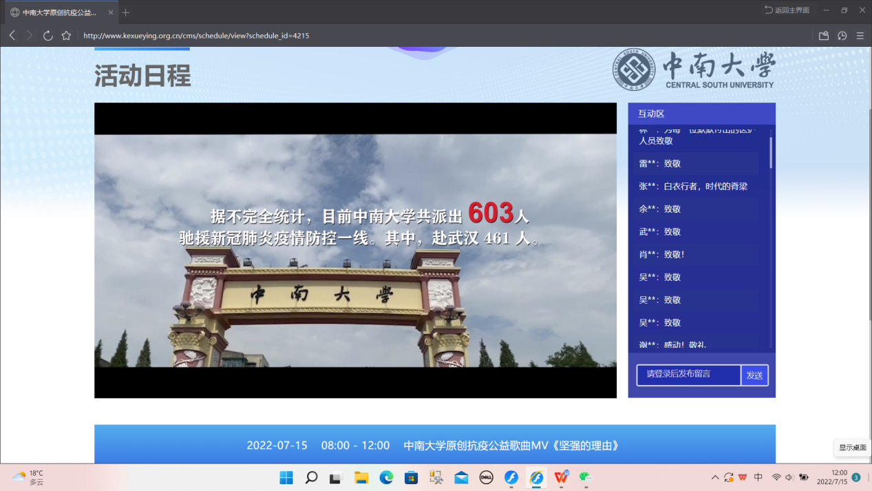Click the schedule time 08:00 - 12:00
872x491 pixels.
pyautogui.click(x=355, y=446)
